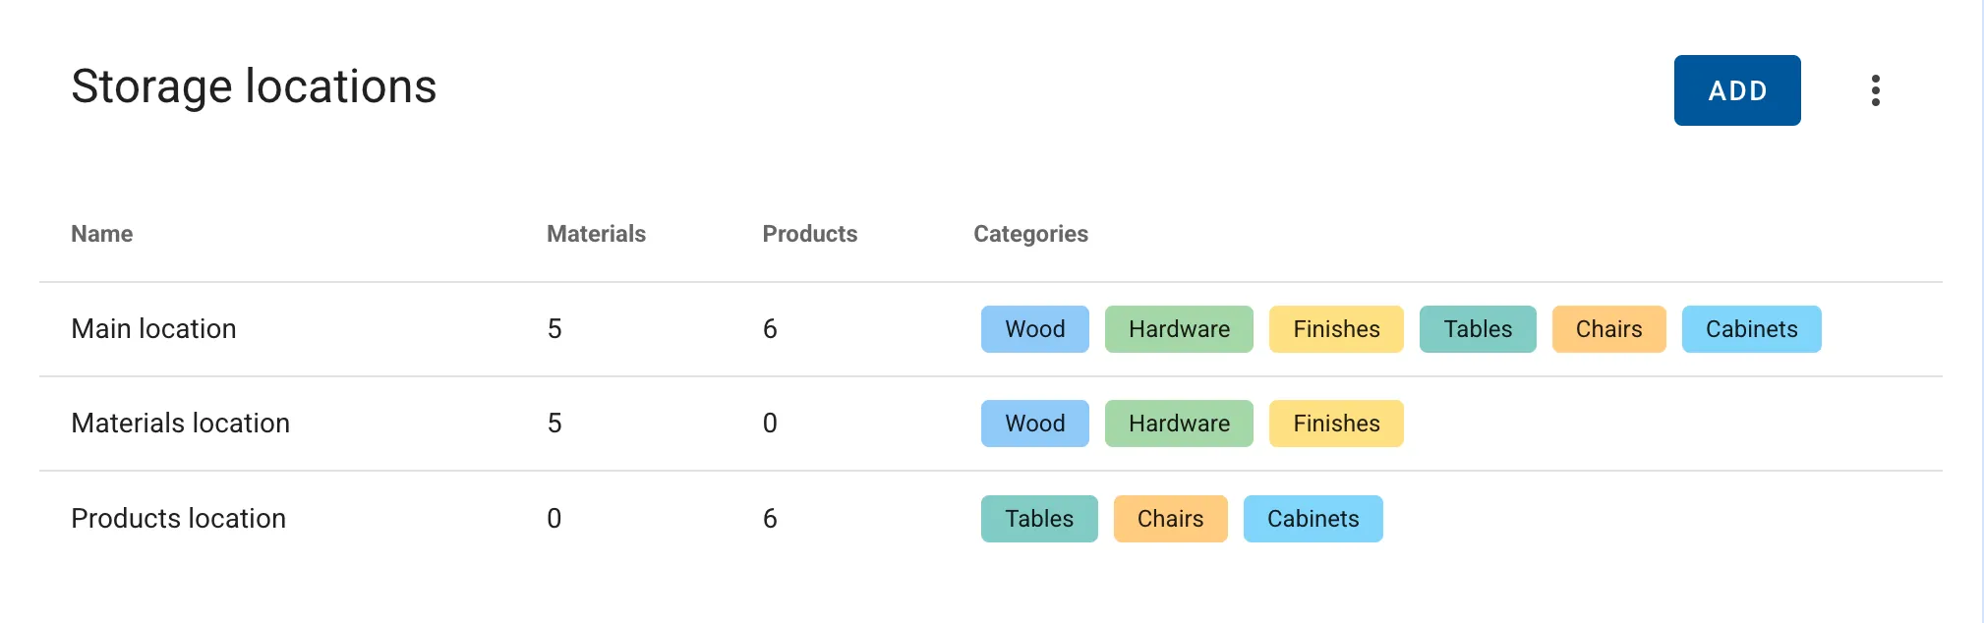Click the Products column header
Screen dimensions: 1984x623
click(809, 234)
